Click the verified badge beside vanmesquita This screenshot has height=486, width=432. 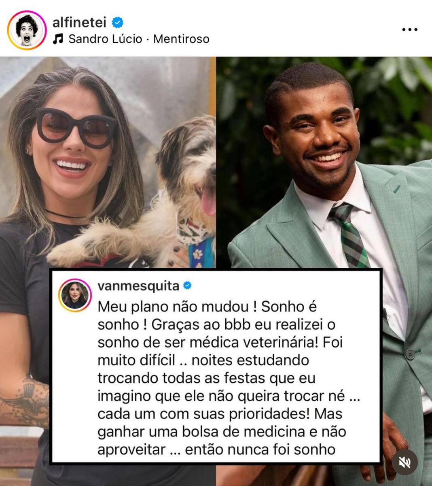click(x=187, y=286)
